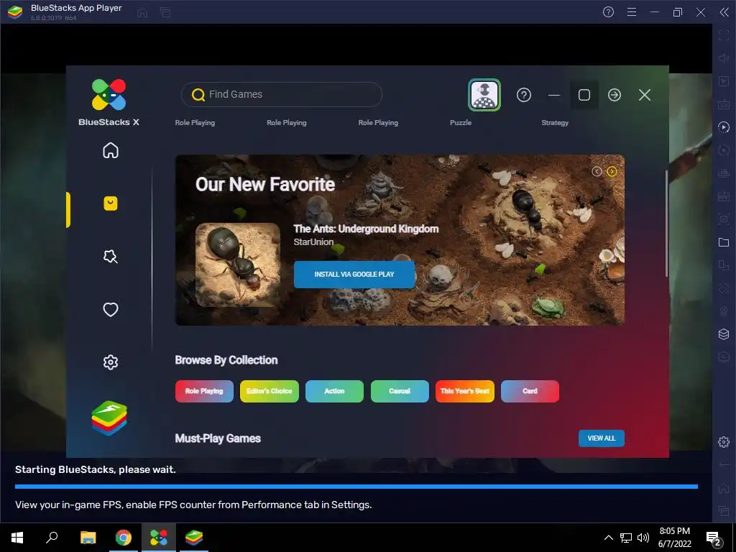Open File Explorer from taskbar
Screen dimensions: 736x552
pyautogui.click(x=88, y=538)
